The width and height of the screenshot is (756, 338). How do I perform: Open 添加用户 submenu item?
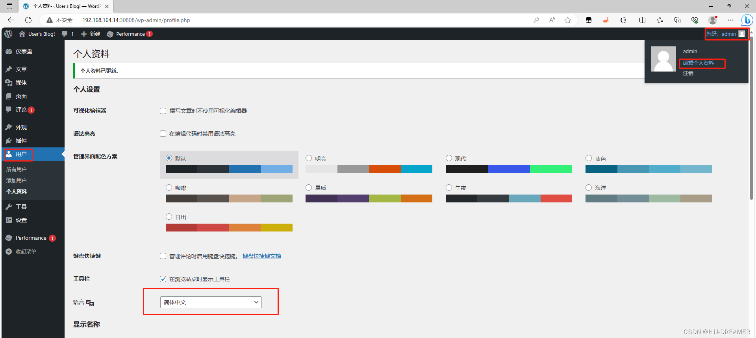tap(17, 180)
